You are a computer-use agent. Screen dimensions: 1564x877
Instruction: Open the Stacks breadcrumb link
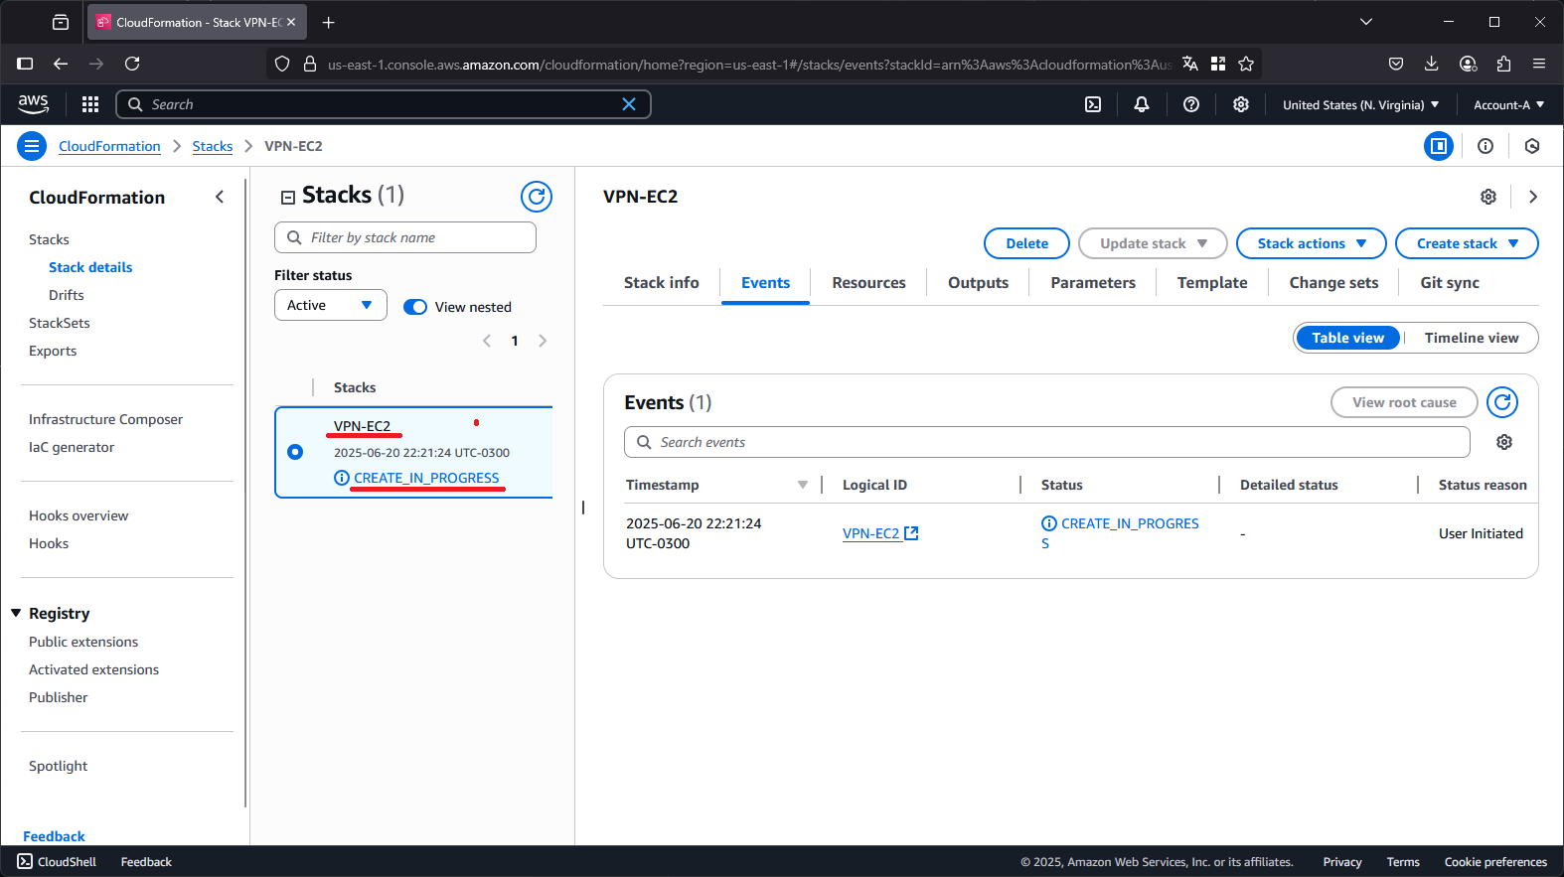[213, 146]
